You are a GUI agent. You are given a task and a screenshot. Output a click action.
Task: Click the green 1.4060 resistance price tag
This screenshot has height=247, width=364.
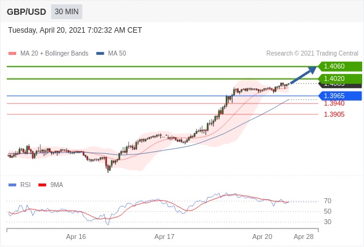pyautogui.click(x=340, y=67)
